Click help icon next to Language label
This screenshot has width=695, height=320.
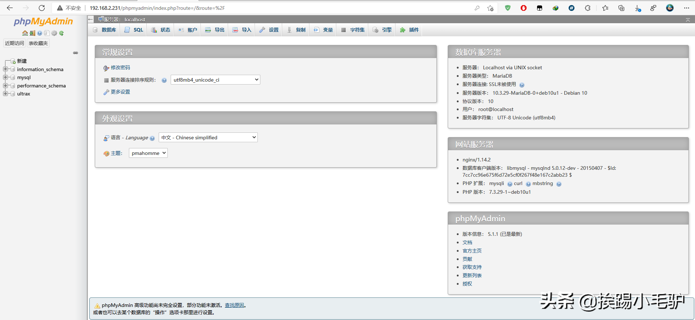click(152, 138)
